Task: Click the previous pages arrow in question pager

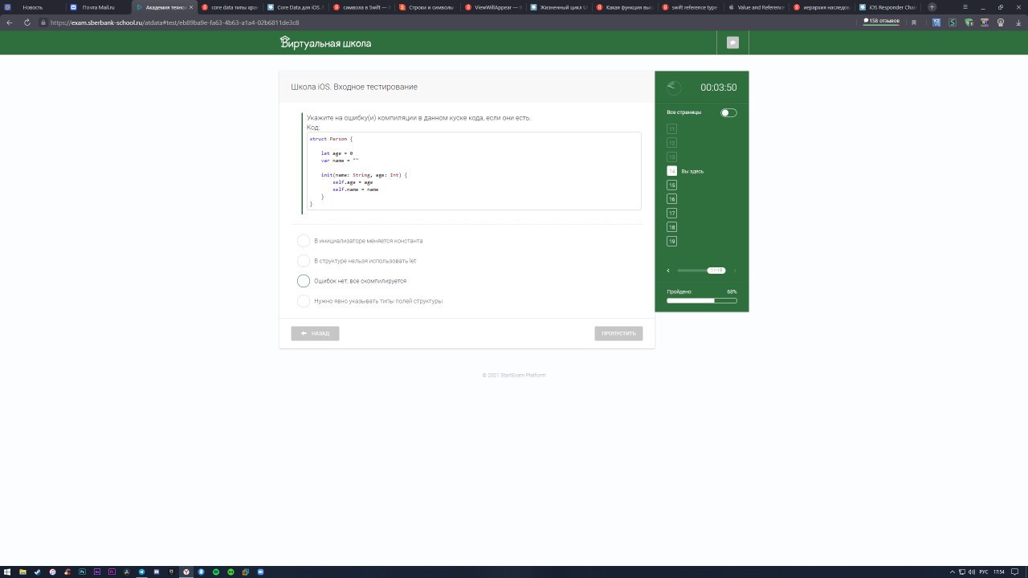Action: click(x=668, y=271)
